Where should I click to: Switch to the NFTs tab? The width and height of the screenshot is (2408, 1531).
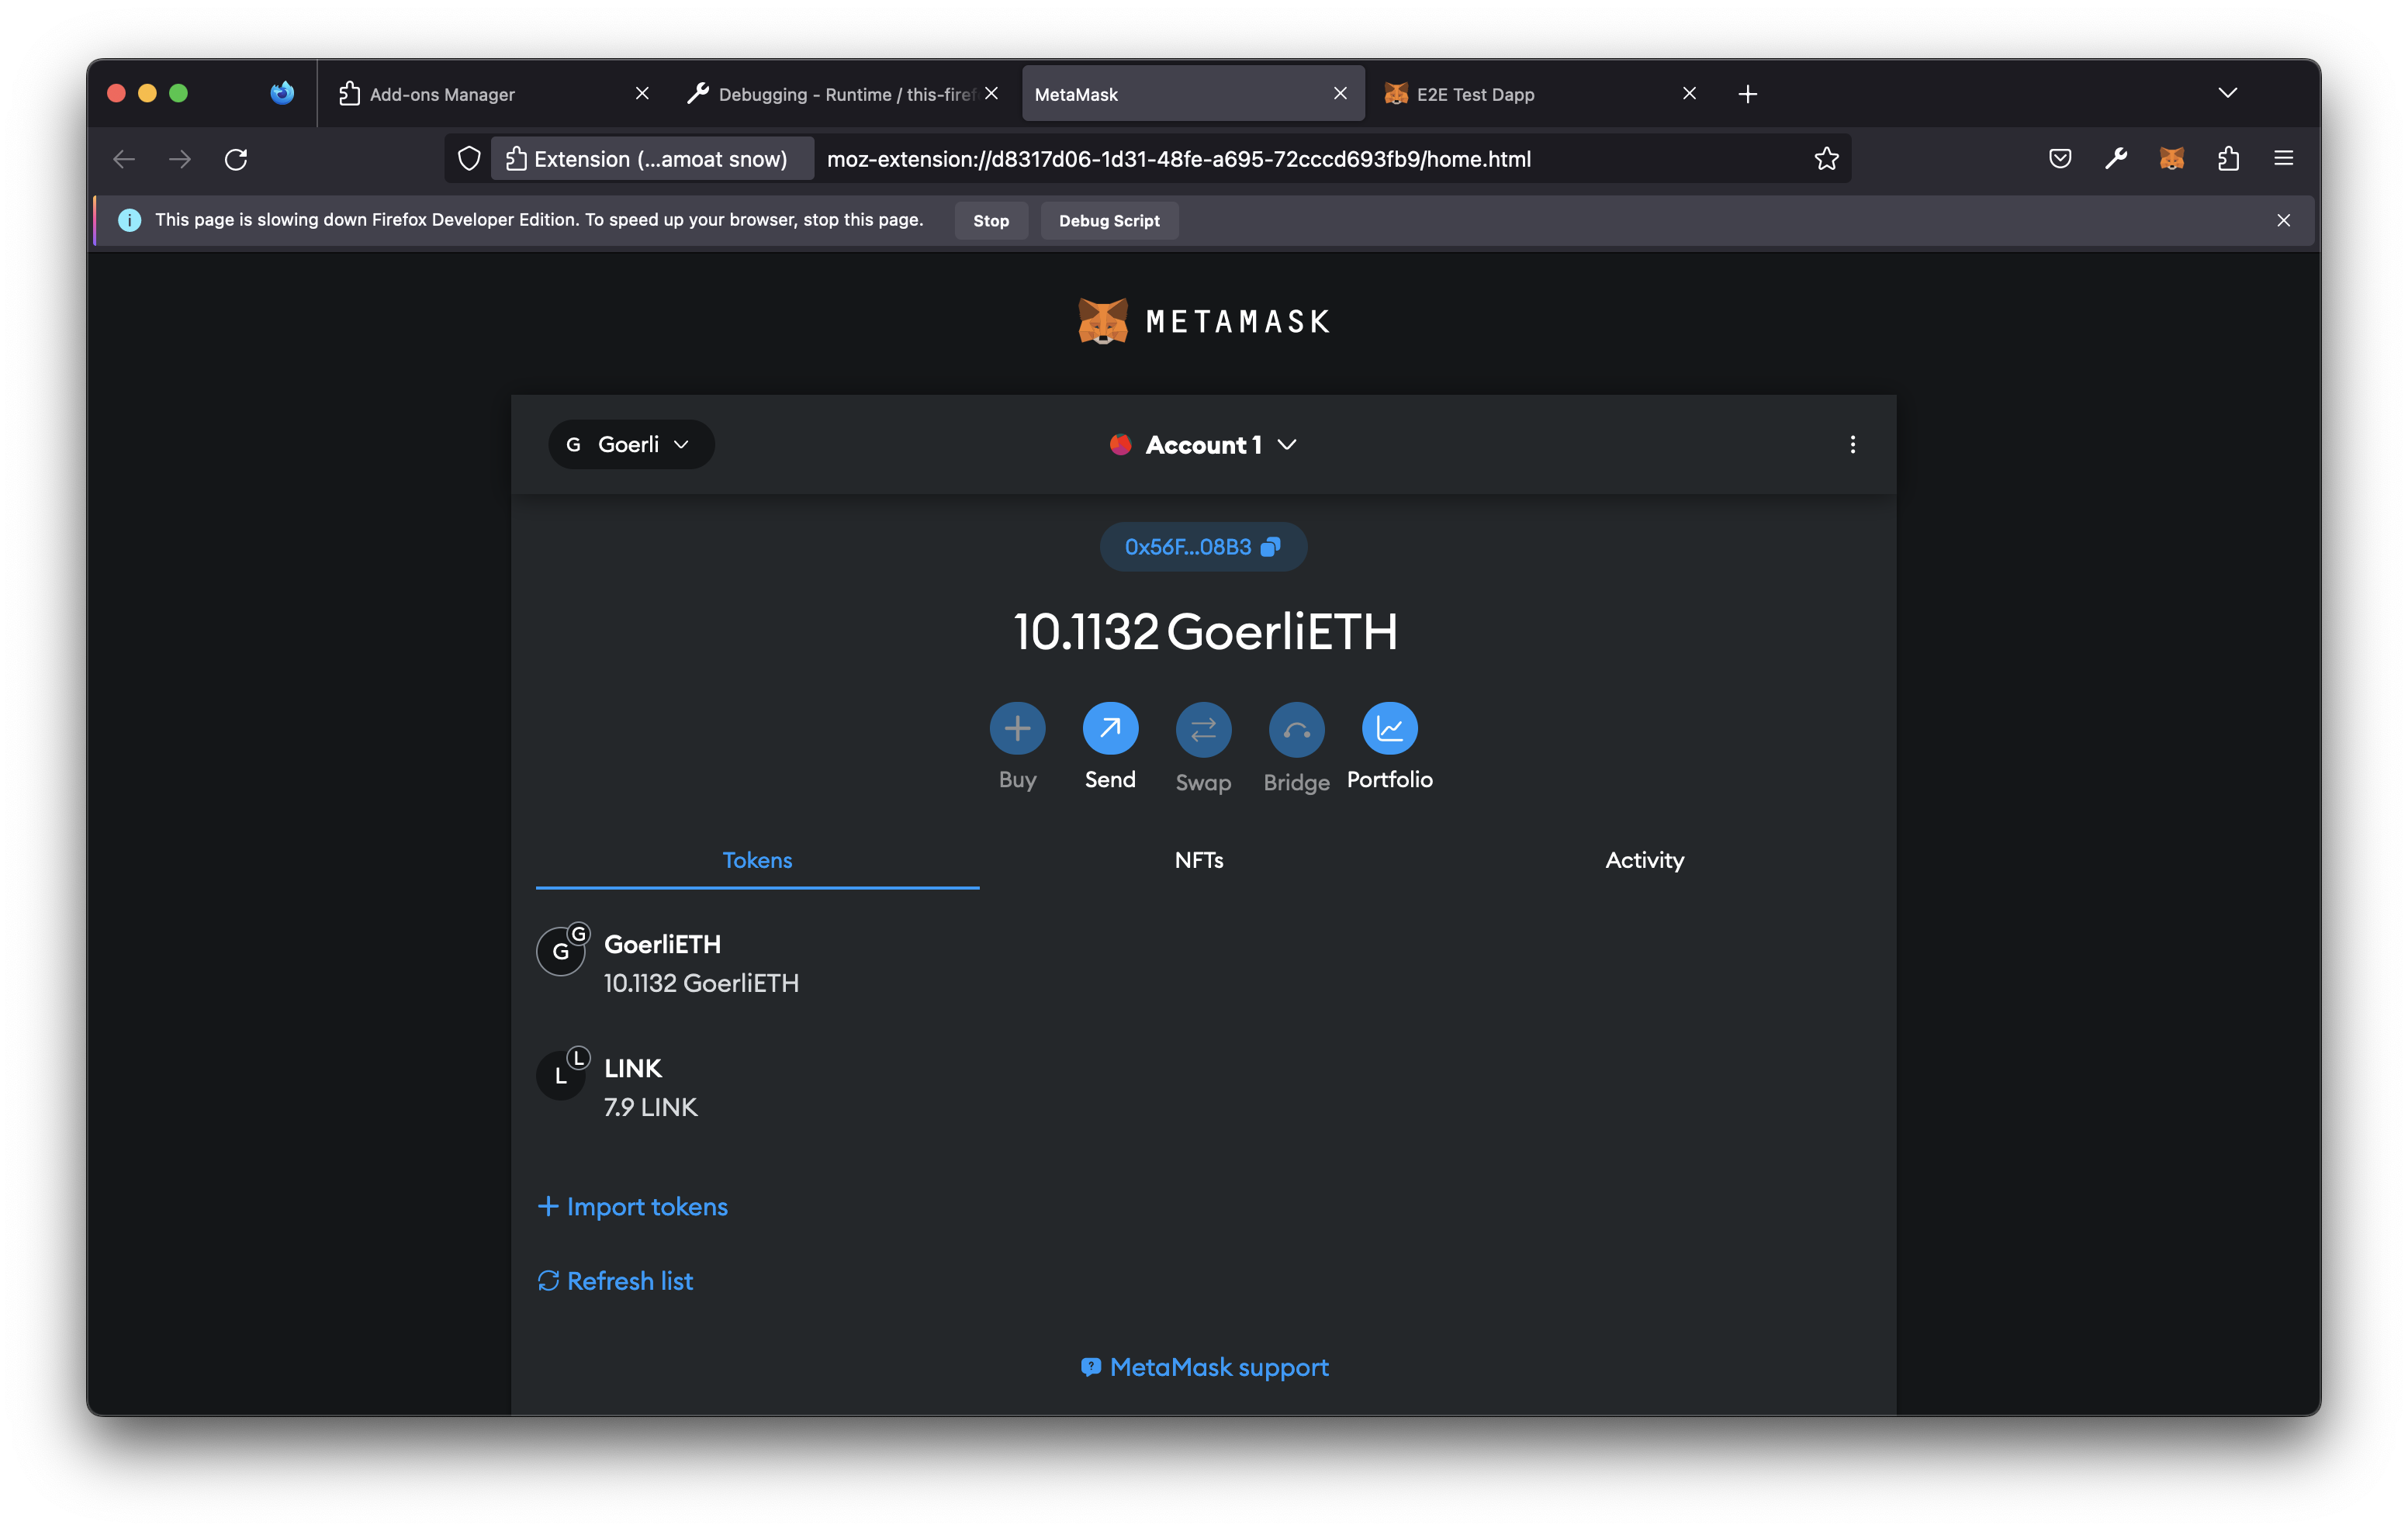pos(1199,860)
